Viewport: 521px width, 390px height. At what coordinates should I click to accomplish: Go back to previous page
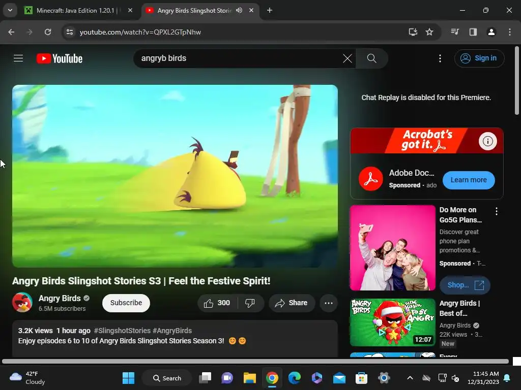pos(11,32)
